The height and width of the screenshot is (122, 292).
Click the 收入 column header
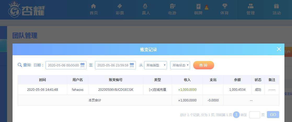point(187,80)
